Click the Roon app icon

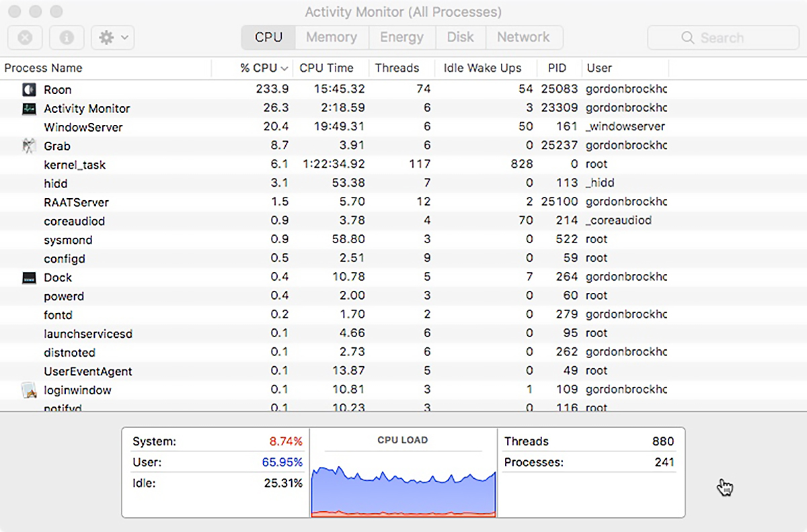(x=28, y=89)
